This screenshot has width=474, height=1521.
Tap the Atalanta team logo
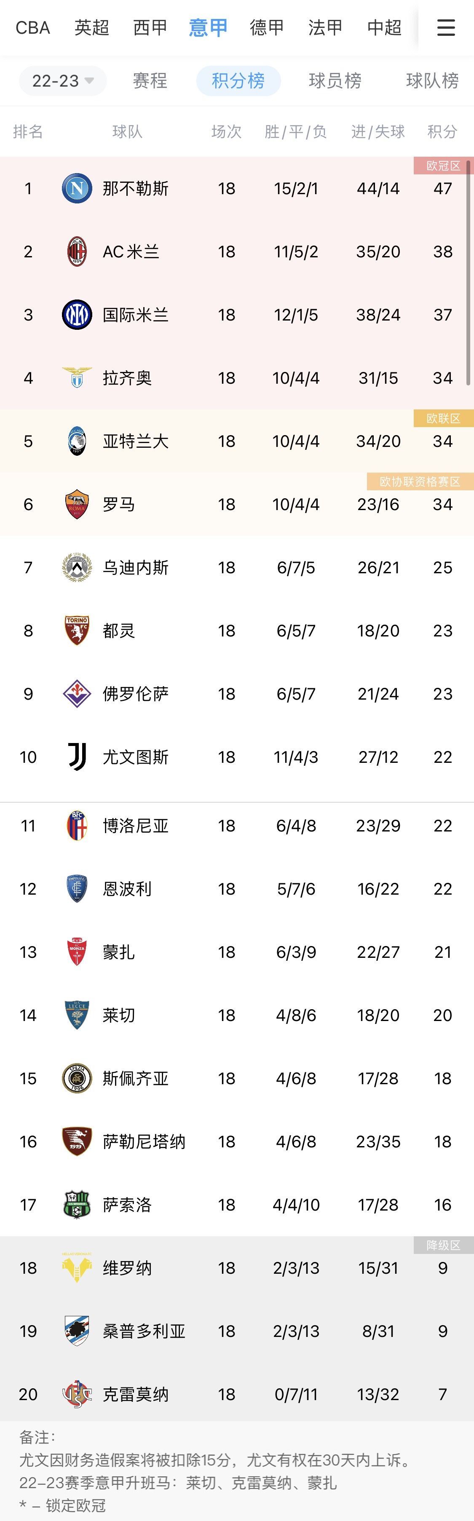(x=77, y=441)
